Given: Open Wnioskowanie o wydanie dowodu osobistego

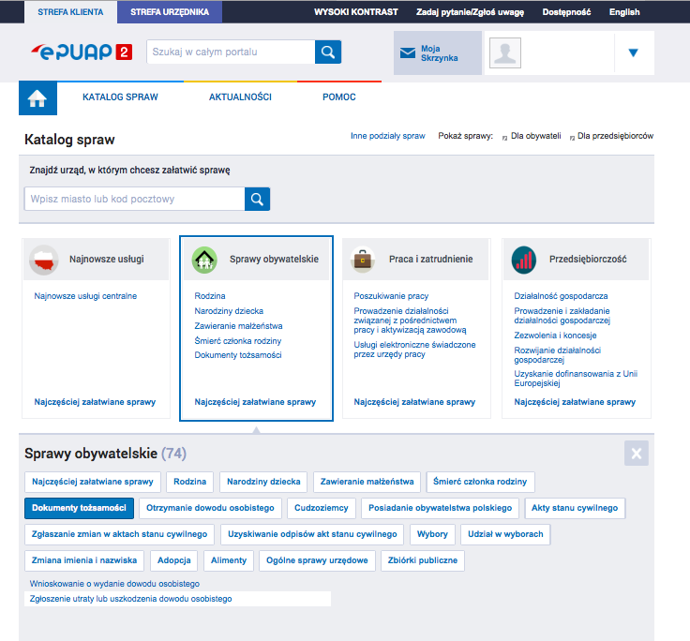Looking at the screenshot, I should point(114,584).
